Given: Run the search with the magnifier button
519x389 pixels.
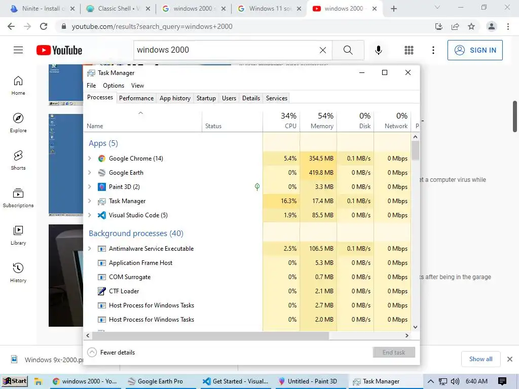Looking at the screenshot, I should coord(348,50).
